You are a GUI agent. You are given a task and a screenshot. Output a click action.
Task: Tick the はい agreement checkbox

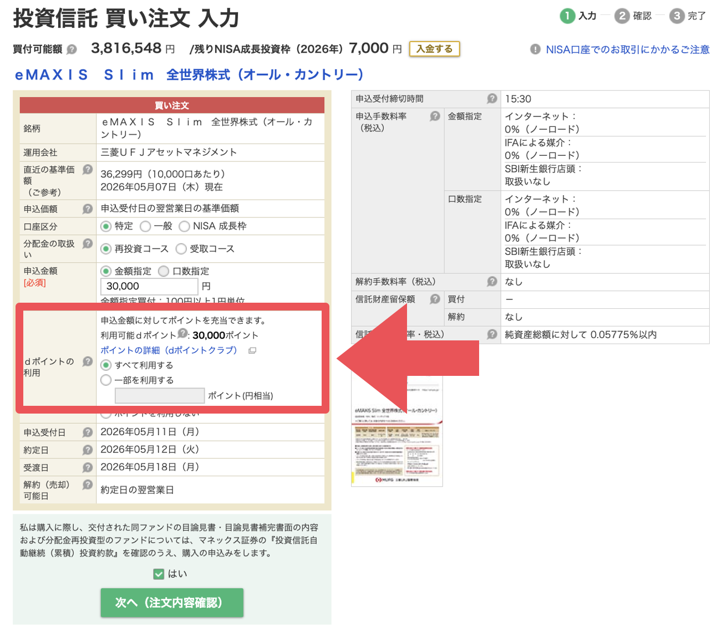[159, 574]
